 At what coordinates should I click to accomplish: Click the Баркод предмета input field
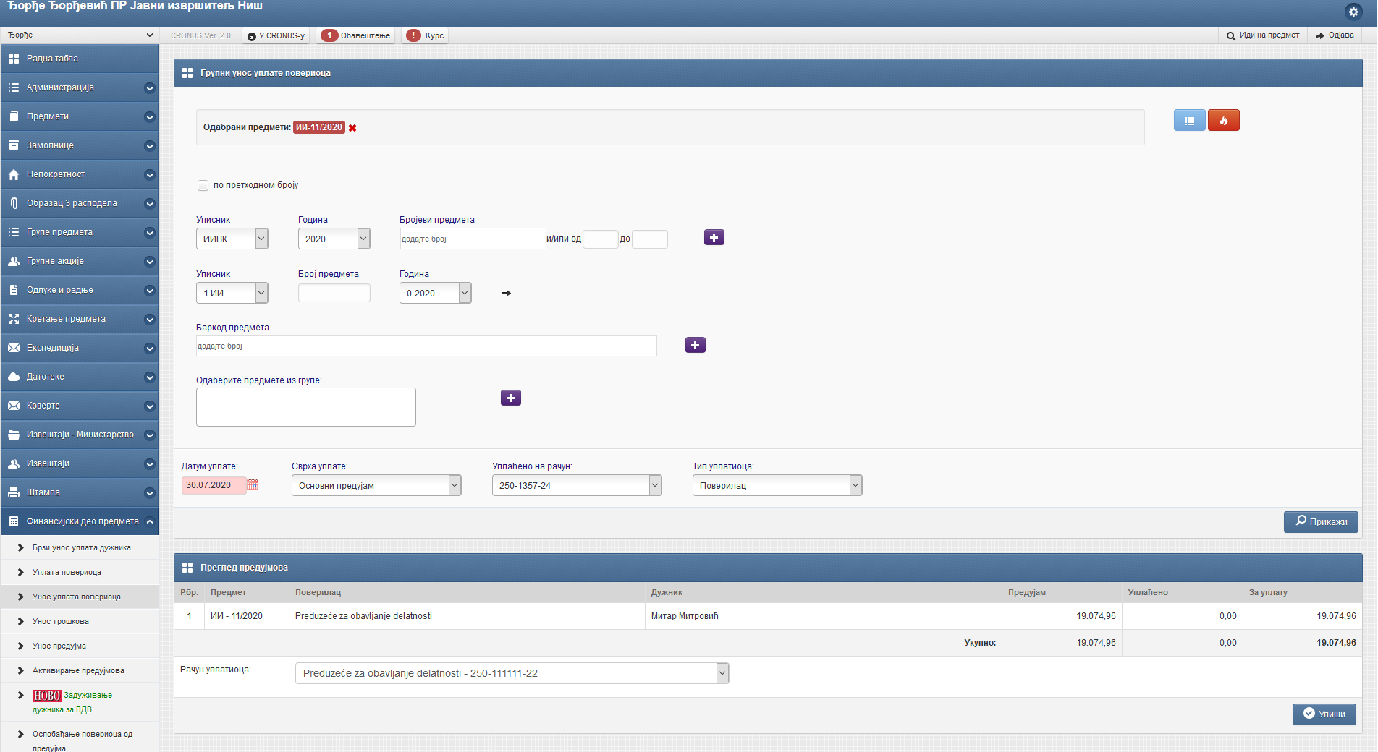pos(426,346)
